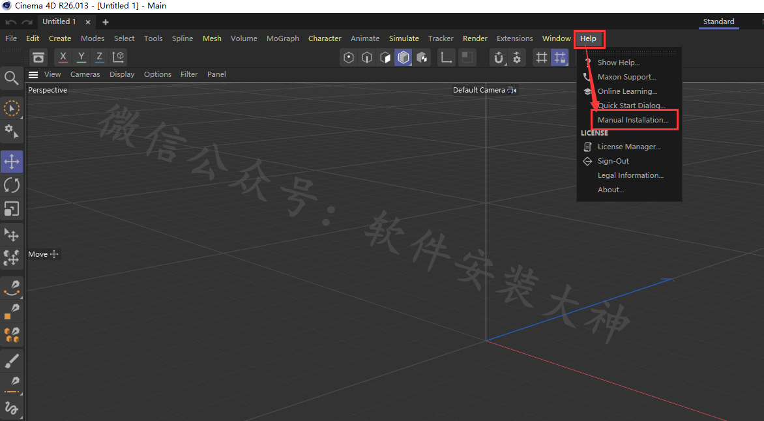Open Quick Start Dialog... entry

click(x=632, y=106)
